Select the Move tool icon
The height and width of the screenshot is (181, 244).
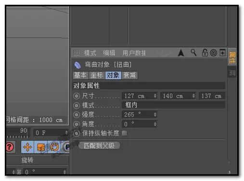pyautogui.click(x=27, y=147)
